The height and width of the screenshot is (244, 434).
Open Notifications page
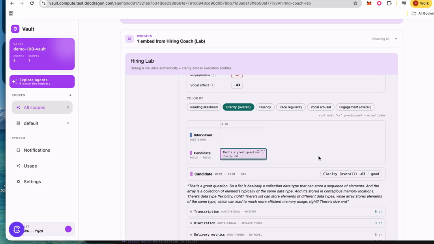click(x=42, y=150)
